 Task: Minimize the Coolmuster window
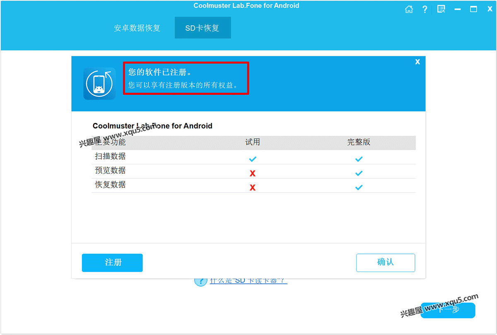[458, 10]
